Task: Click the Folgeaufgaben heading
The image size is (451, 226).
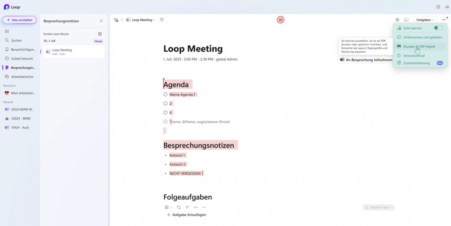Action: pos(188,197)
